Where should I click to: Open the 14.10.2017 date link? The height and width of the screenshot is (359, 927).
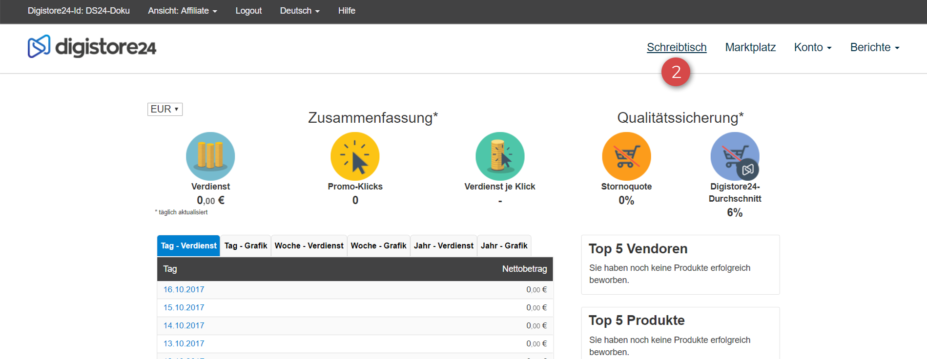pos(184,325)
